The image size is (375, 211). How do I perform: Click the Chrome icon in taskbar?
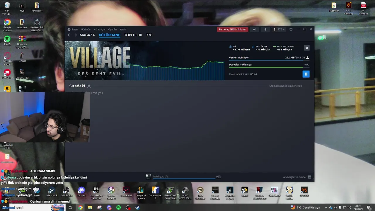tap(80, 207)
